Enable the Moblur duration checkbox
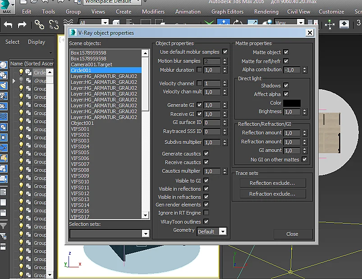Viewport: 362px width, 279px height. click(199, 70)
